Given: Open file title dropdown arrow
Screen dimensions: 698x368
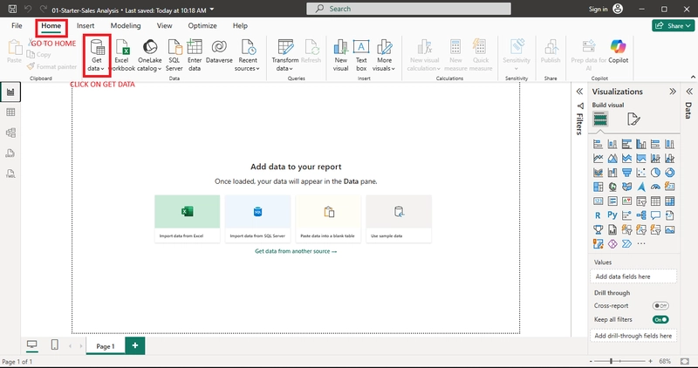Looking at the screenshot, I should pos(212,10).
